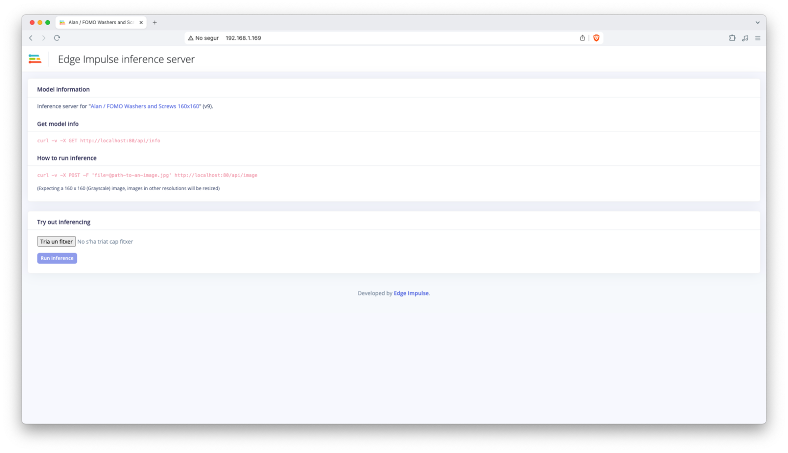Viewport: 788px width, 453px height.
Task: Click the music note playlist icon
Action: (x=745, y=38)
